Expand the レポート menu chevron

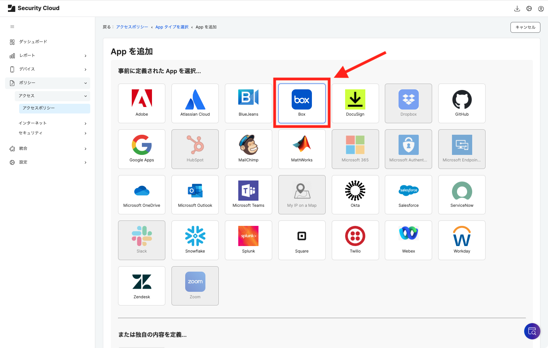coord(86,56)
